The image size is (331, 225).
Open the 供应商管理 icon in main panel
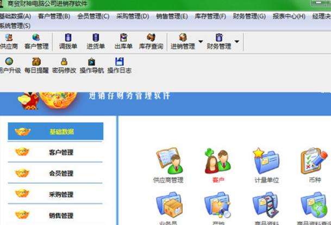[x=168, y=165]
